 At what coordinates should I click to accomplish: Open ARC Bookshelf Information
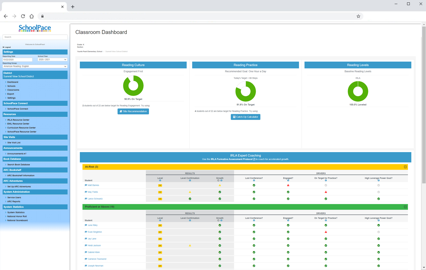tap(21, 175)
